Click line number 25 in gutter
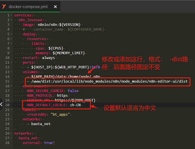The image size is (195, 149). [7, 128]
